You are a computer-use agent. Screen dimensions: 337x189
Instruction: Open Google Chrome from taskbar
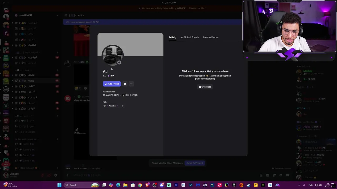140,185
